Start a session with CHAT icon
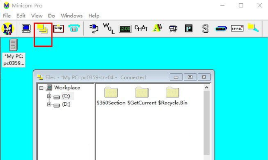This screenshot has height=160, width=268. click(x=141, y=29)
